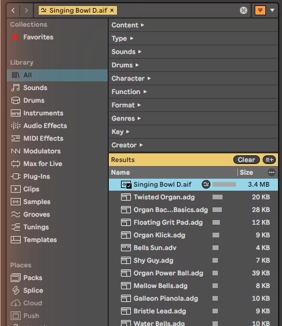Select Bells Sun.adv result
282x326 pixels.
(193, 248)
